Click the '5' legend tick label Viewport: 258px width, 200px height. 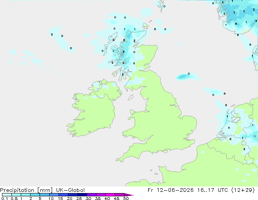pos(40,198)
